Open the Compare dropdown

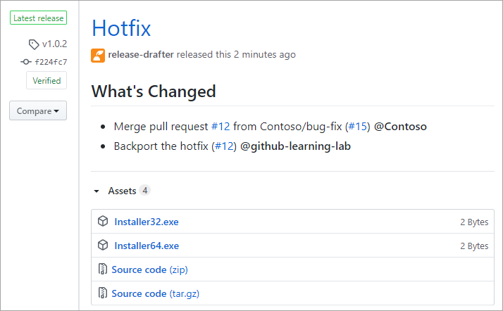pos(38,111)
